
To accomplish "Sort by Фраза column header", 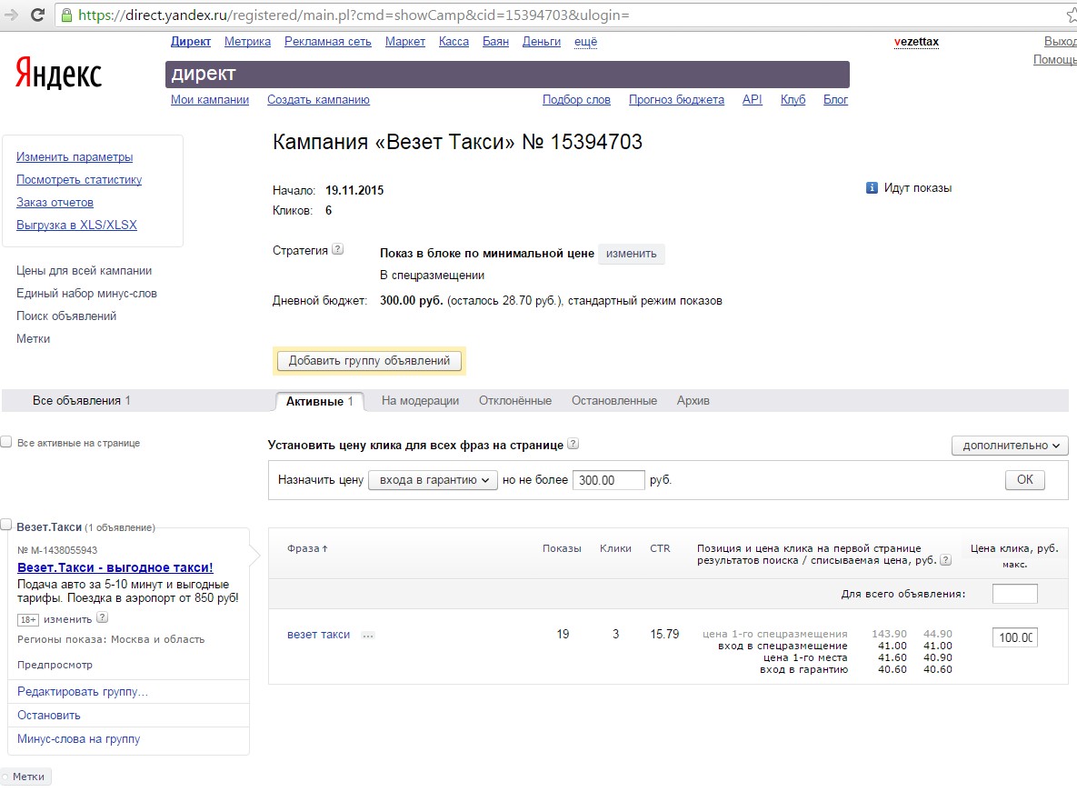I will (x=307, y=548).
